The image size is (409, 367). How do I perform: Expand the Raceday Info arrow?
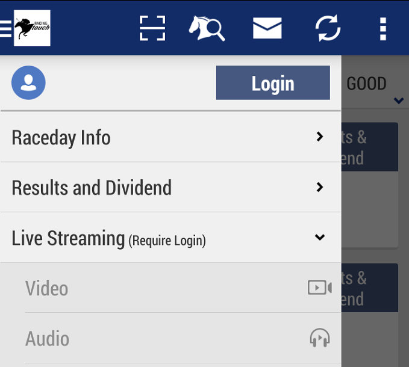320,137
